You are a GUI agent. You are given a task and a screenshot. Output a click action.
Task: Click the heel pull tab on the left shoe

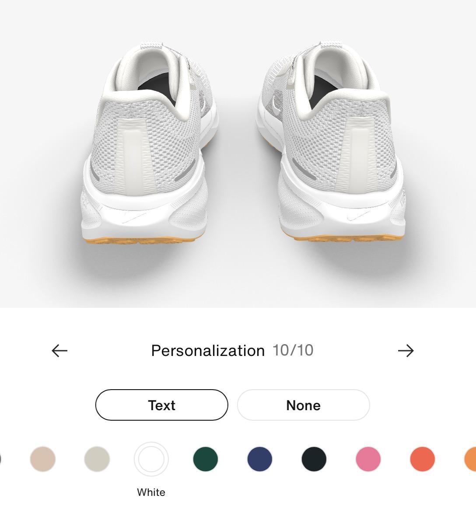coord(133,157)
